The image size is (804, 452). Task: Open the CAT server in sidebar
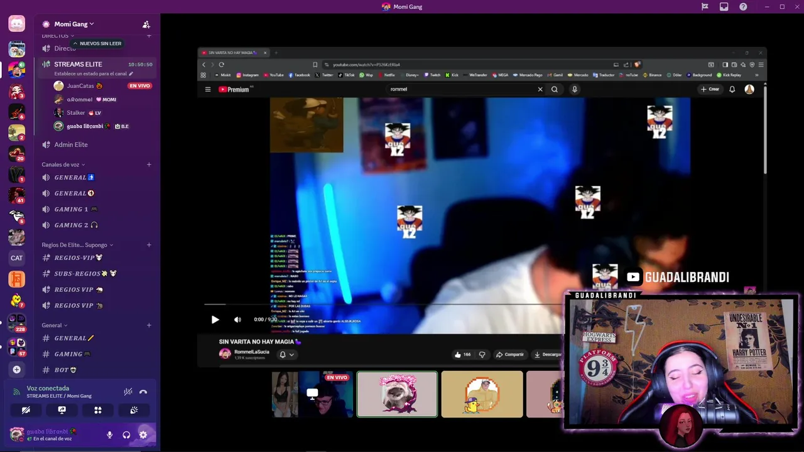[17, 258]
